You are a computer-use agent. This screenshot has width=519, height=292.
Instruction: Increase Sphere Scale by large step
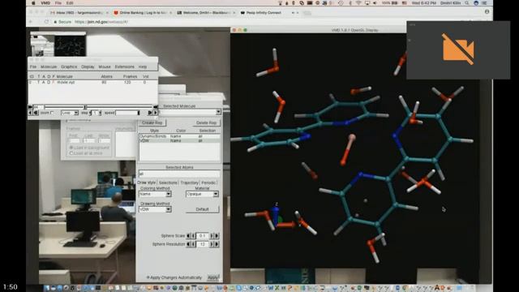[x=217, y=236]
